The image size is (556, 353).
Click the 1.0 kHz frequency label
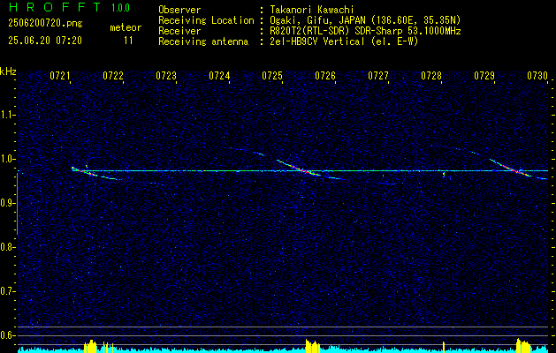click(x=7, y=159)
